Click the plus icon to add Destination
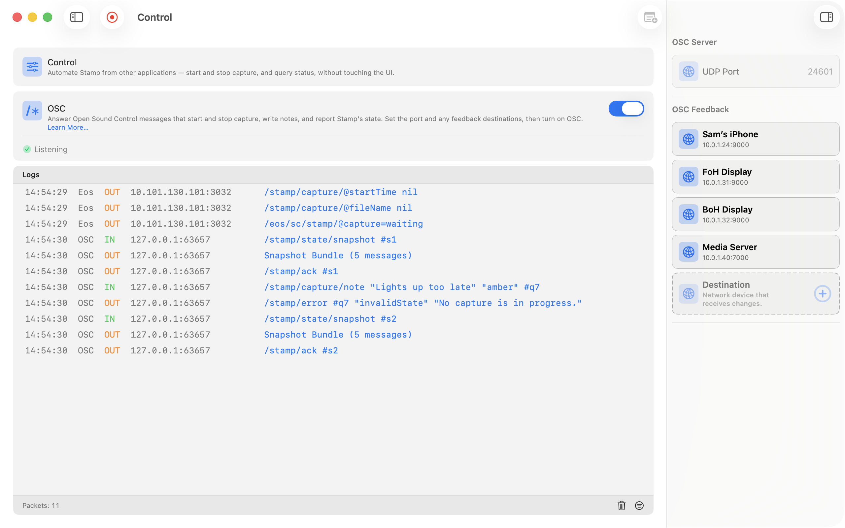Image resolution: width=845 pixels, height=528 pixels. click(x=822, y=294)
